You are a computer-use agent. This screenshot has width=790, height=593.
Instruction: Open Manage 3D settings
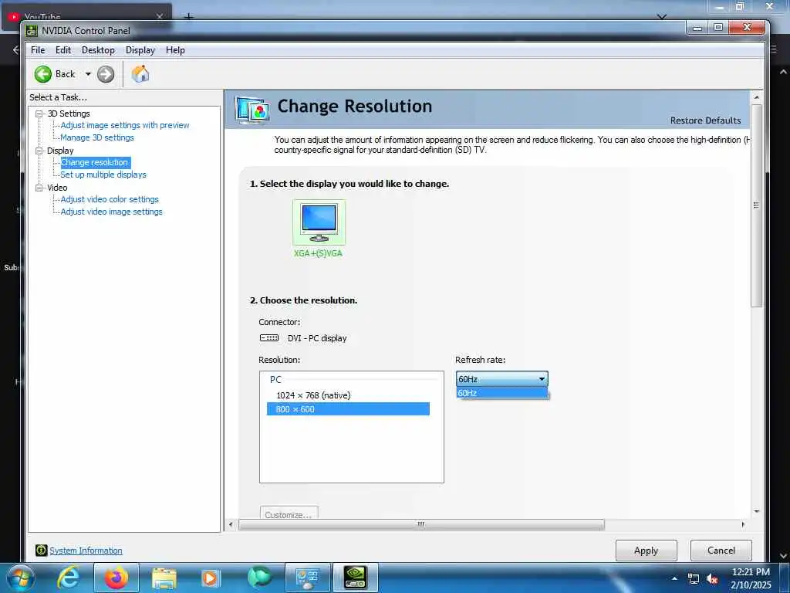97,137
